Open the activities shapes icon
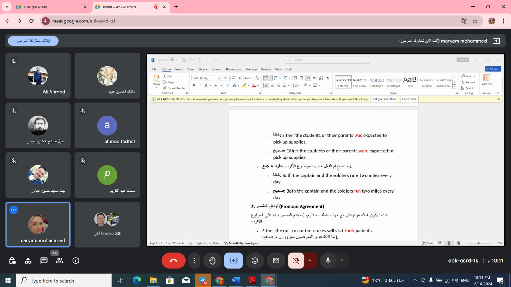 pyautogui.click(x=28, y=261)
